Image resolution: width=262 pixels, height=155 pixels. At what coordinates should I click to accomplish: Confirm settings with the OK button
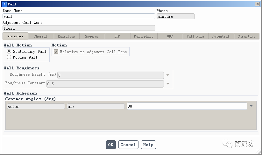click(111, 144)
